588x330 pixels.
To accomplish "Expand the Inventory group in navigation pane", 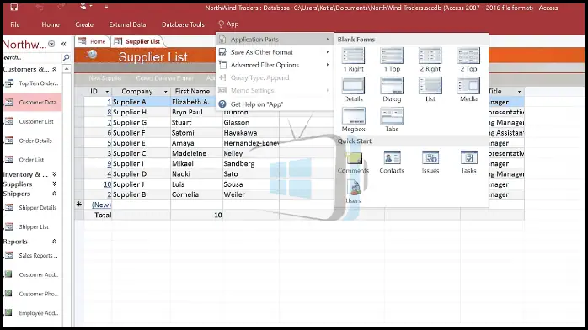I will click(55, 174).
